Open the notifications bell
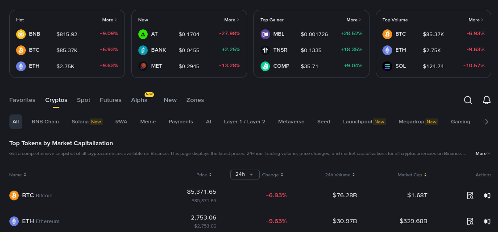The height and width of the screenshot is (232, 498). click(486, 100)
